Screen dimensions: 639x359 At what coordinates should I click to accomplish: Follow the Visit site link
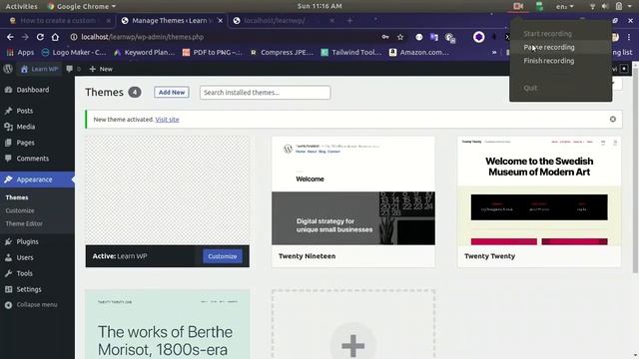point(167,120)
